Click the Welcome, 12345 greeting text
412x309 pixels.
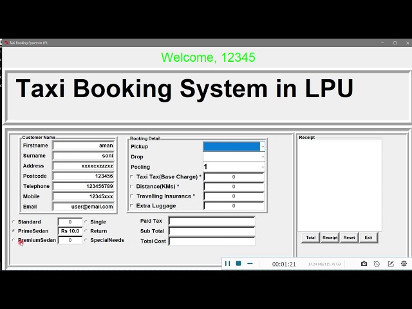208,57
